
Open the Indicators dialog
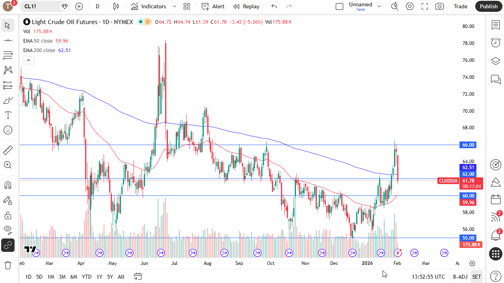tap(149, 6)
